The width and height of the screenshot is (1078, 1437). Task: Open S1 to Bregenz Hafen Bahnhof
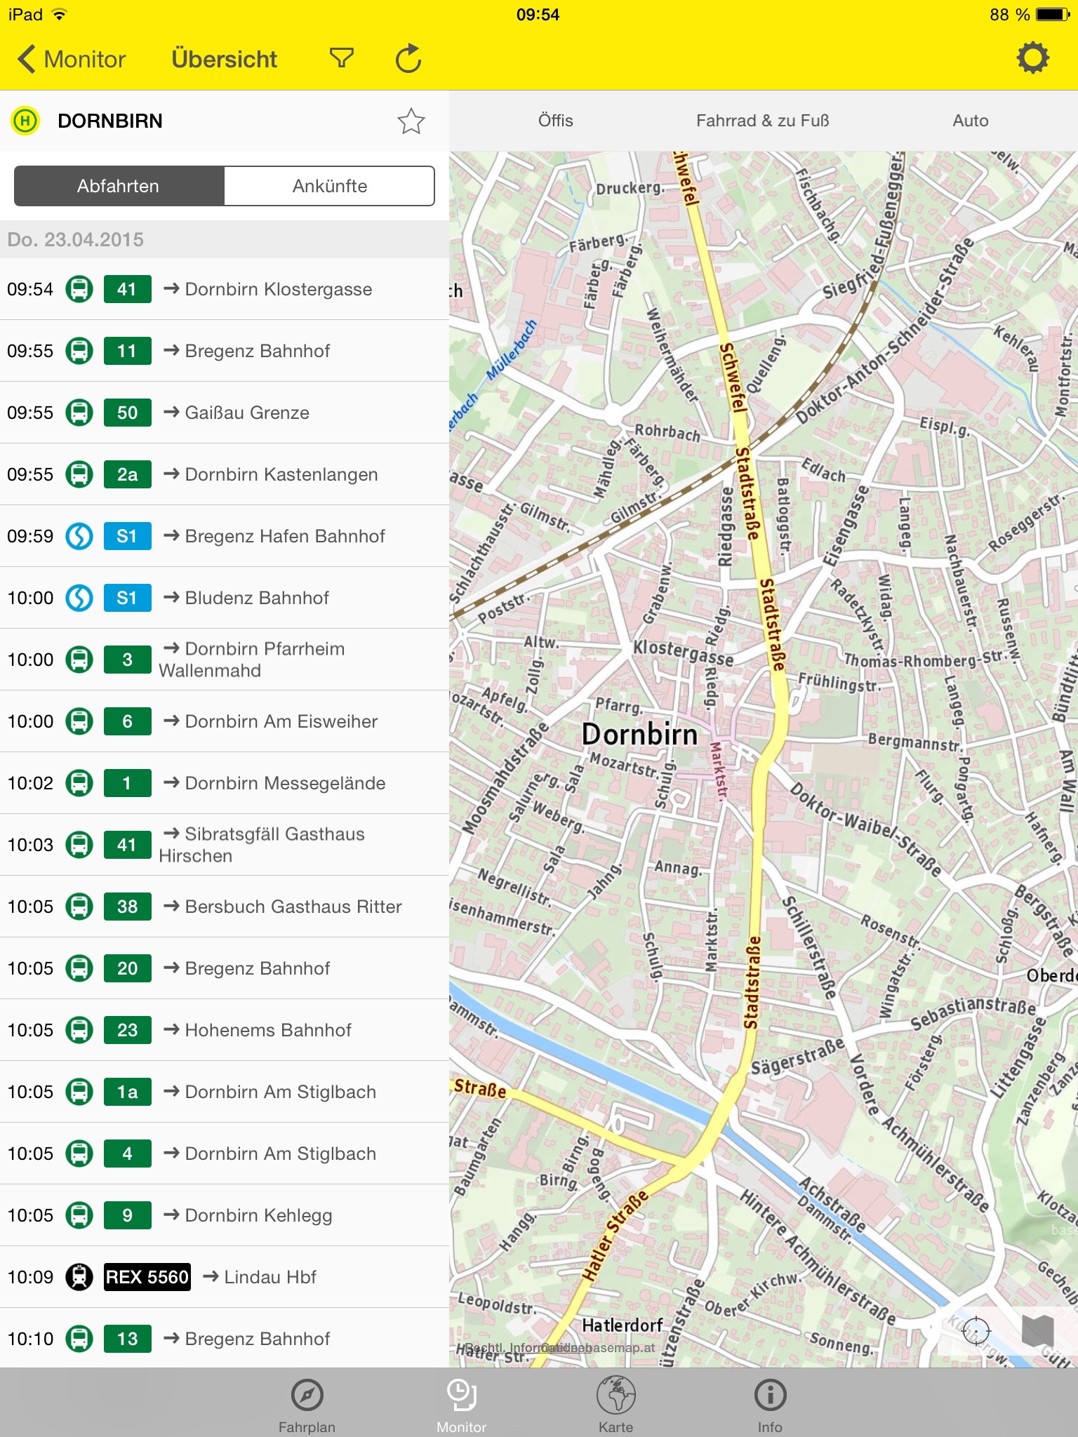(x=225, y=536)
